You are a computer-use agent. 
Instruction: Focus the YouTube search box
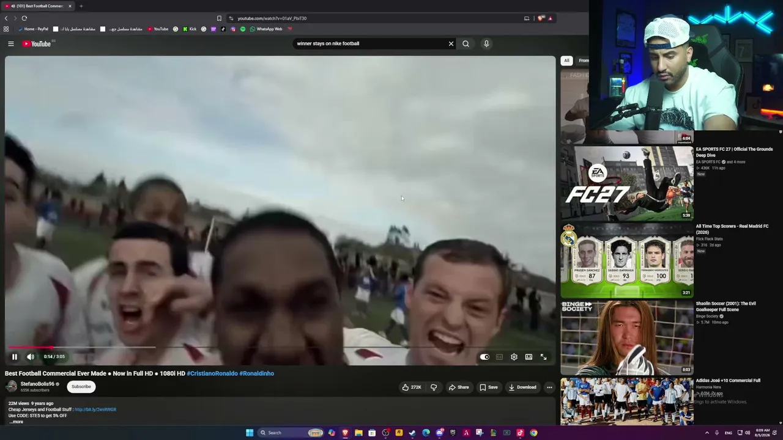click(371, 43)
